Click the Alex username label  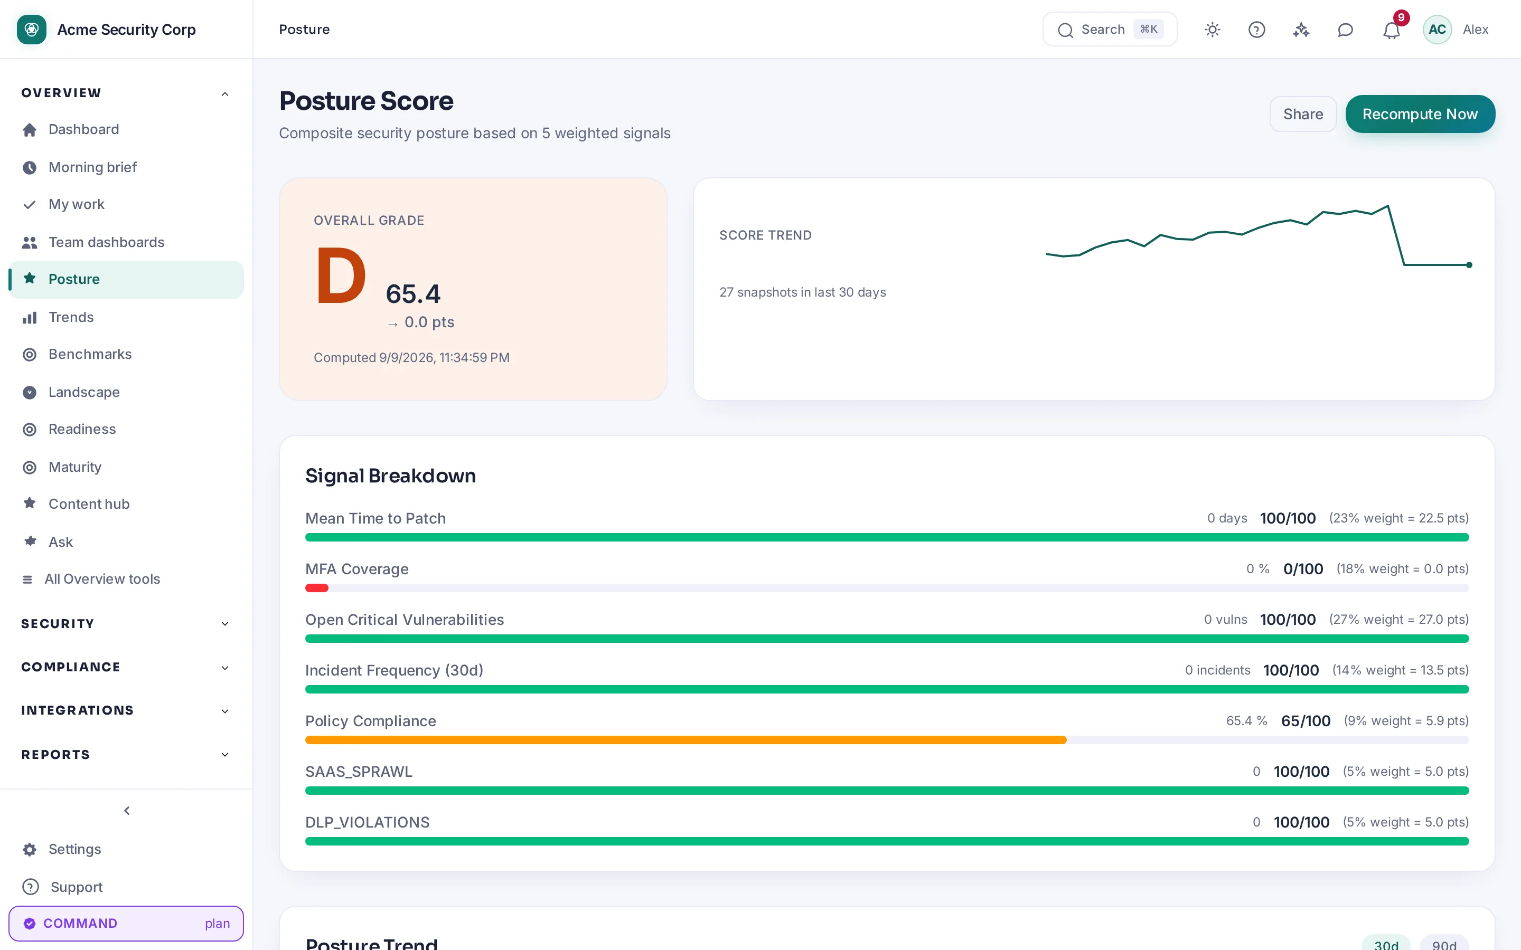click(1475, 30)
